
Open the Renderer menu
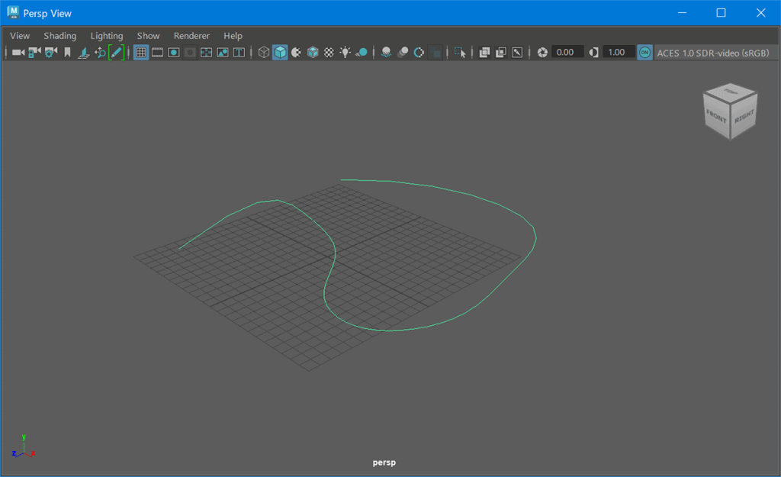[191, 36]
